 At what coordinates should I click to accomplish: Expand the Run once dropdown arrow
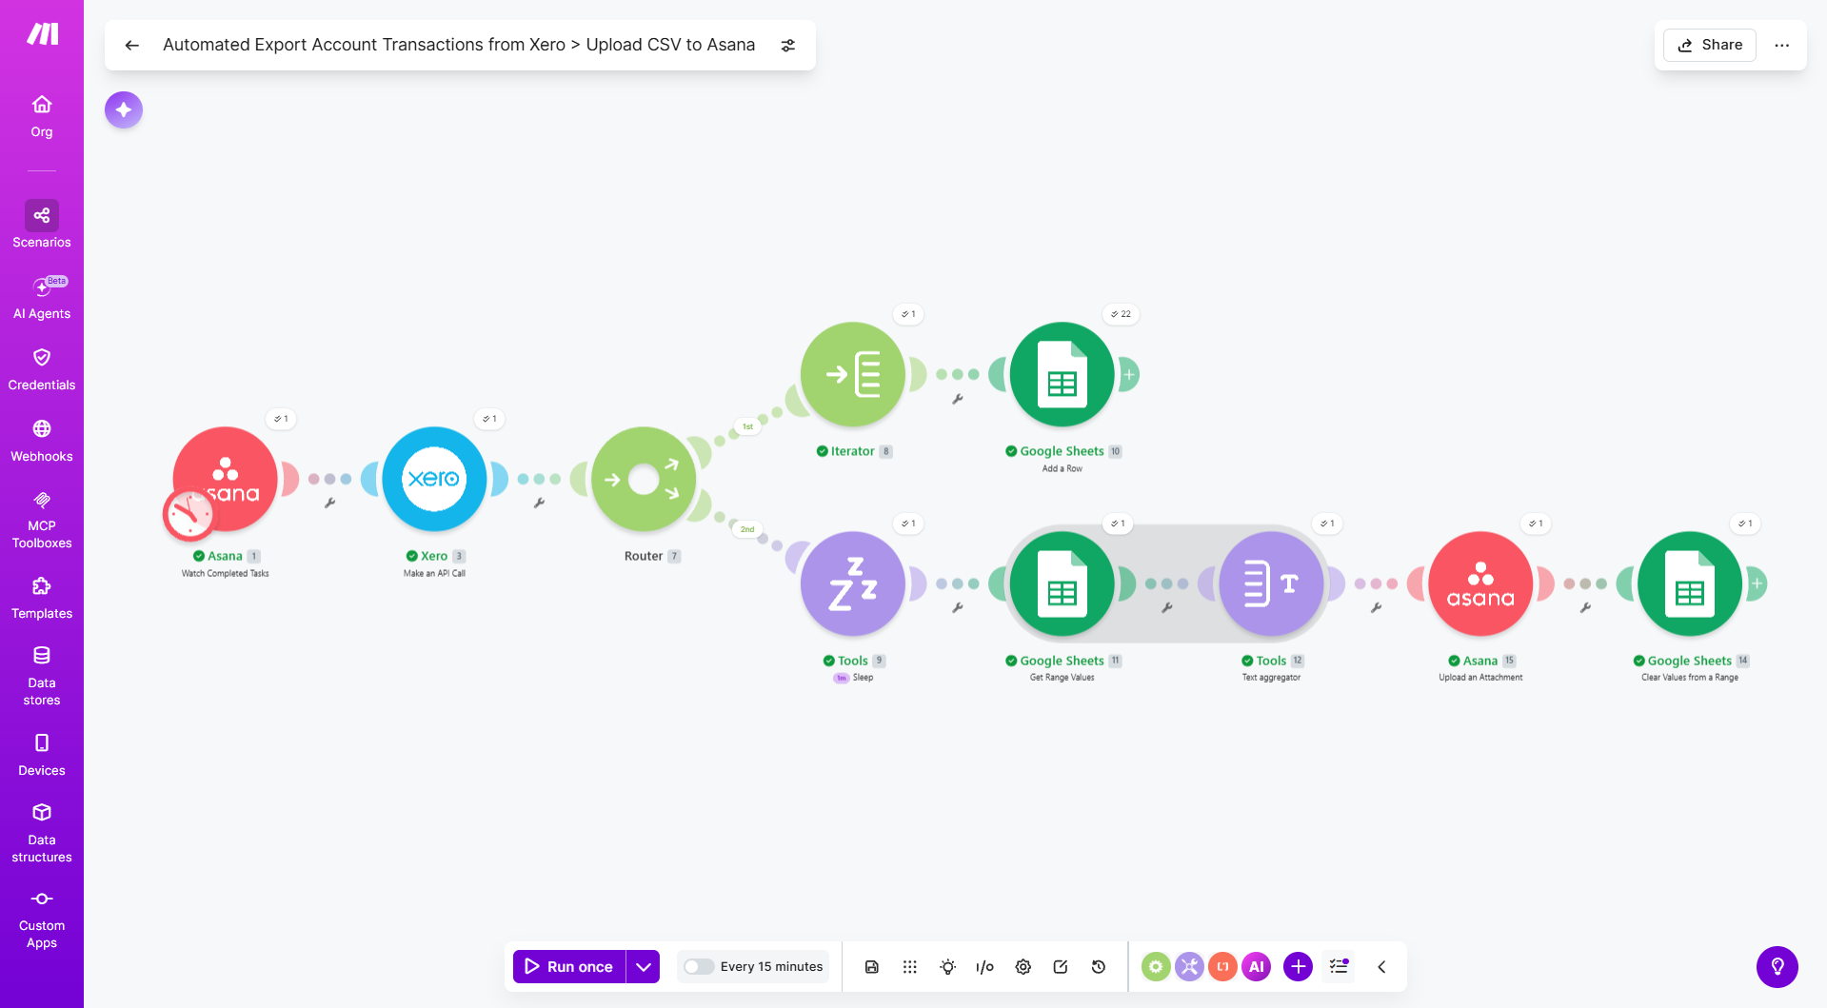(x=644, y=967)
